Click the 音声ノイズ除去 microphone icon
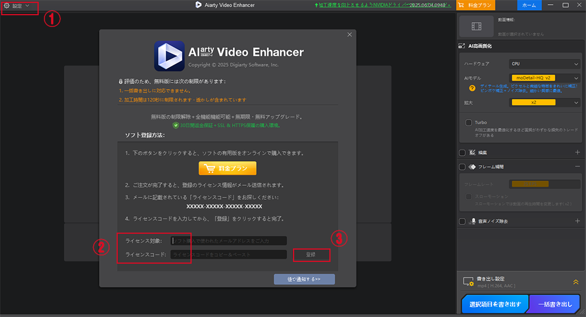Screen dimensions: 586x317 (472, 221)
